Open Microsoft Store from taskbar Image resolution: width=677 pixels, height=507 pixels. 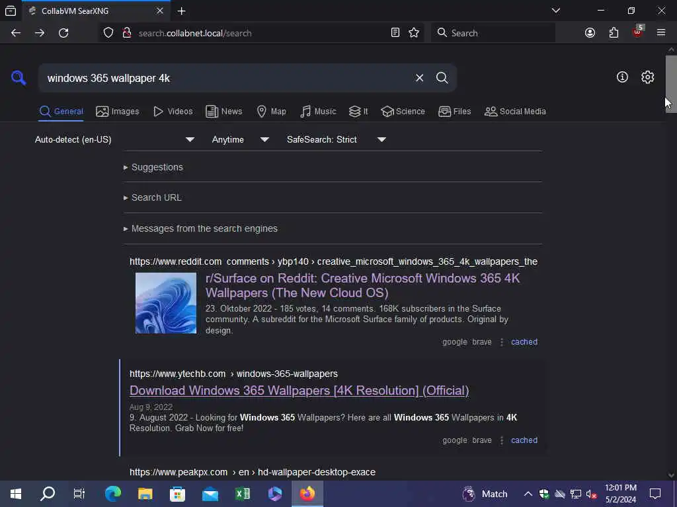coord(177,494)
